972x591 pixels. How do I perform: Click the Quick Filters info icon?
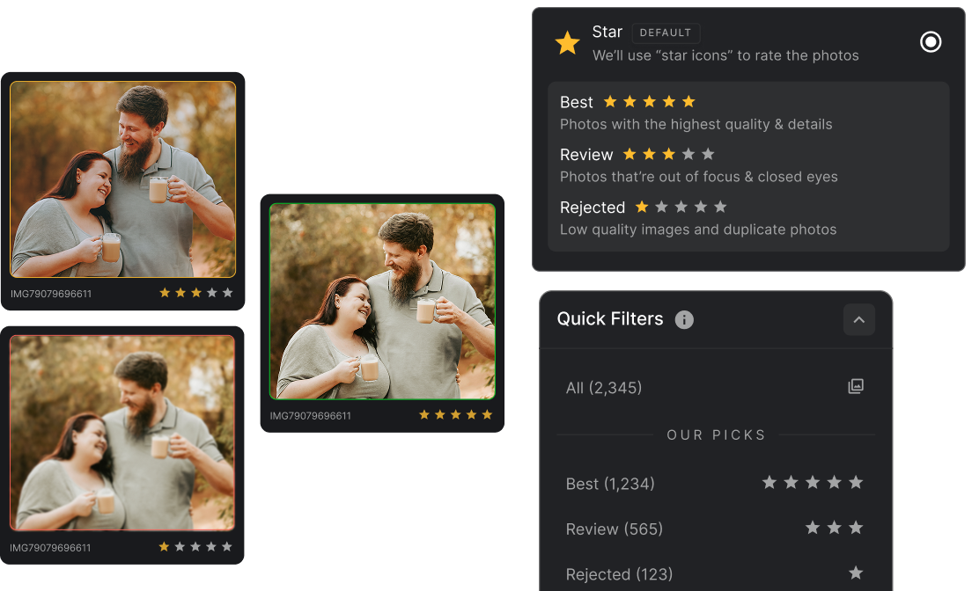[684, 319]
